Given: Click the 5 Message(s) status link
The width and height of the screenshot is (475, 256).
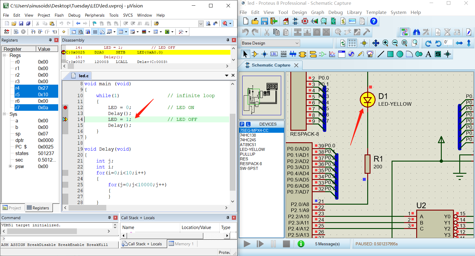Looking at the screenshot, I should point(327,244).
